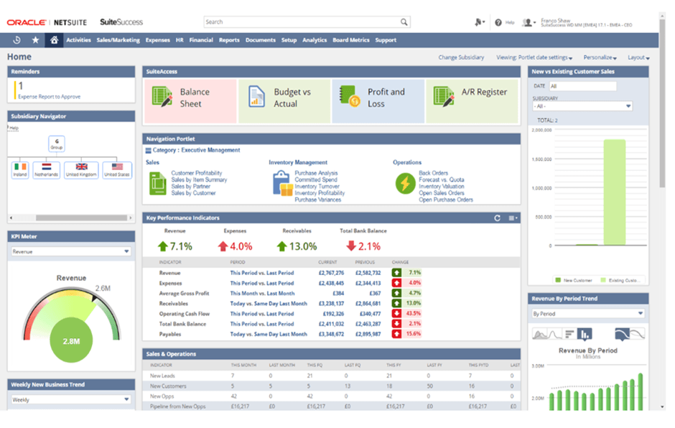Open the Key Performance Indicators portlet menu
The height and width of the screenshot is (428, 675).
point(513,218)
